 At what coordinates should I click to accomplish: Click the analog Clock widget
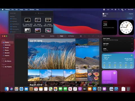point(126,27)
